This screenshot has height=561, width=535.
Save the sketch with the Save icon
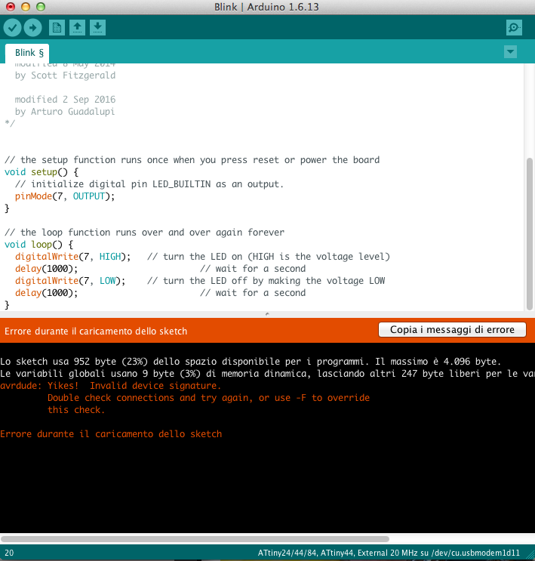click(x=97, y=27)
